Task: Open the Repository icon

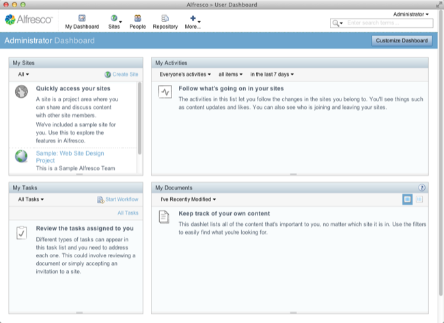Action: [x=165, y=18]
